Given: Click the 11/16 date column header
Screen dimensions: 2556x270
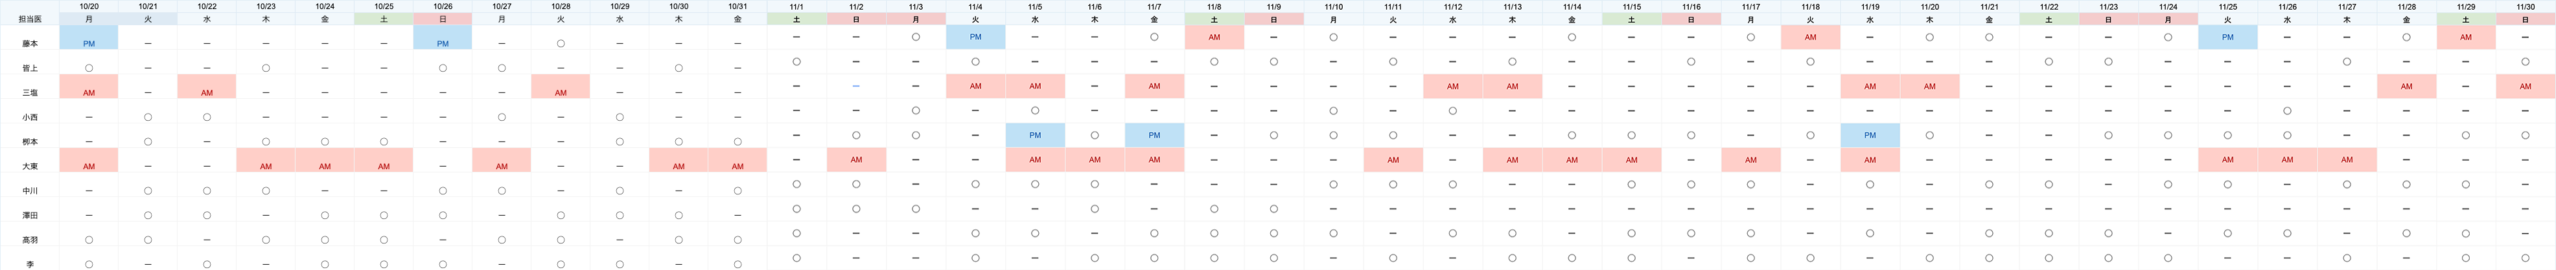Looking at the screenshot, I should [x=1691, y=7].
